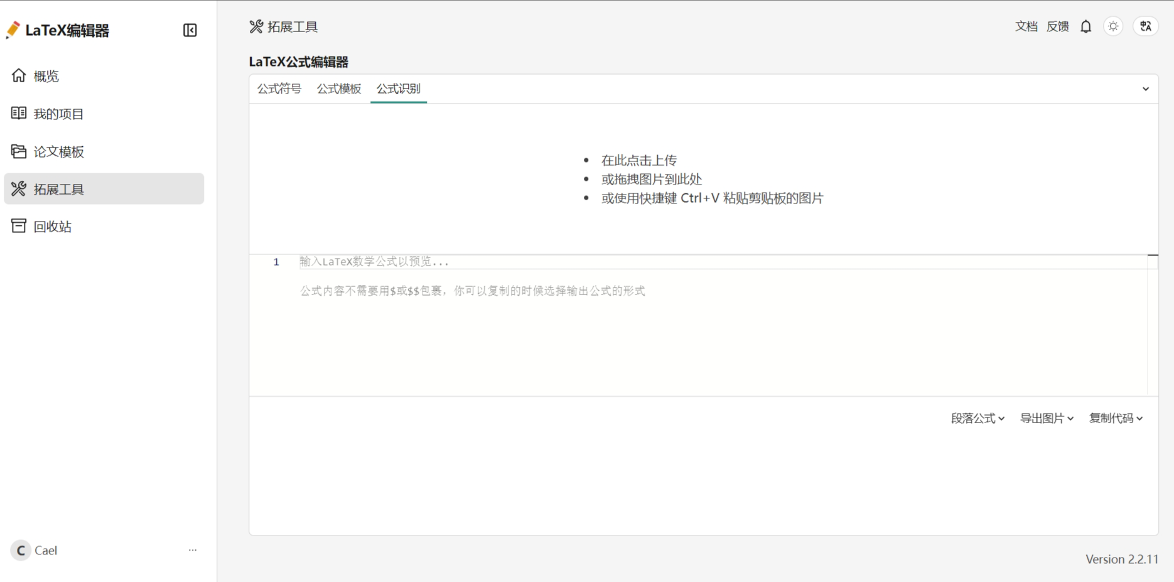This screenshot has width=1174, height=582.
Task: Open 文档 documentation link
Action: 1026,26
